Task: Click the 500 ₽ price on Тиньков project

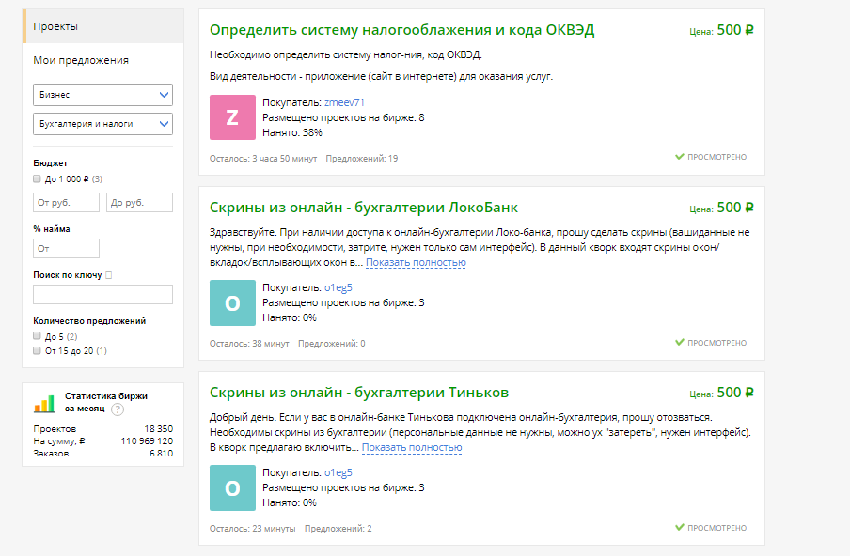Action: pyautogui.click(x=735, y=393)
